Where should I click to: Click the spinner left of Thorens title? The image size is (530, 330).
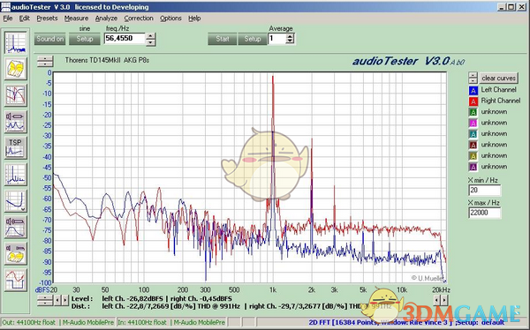45,61
